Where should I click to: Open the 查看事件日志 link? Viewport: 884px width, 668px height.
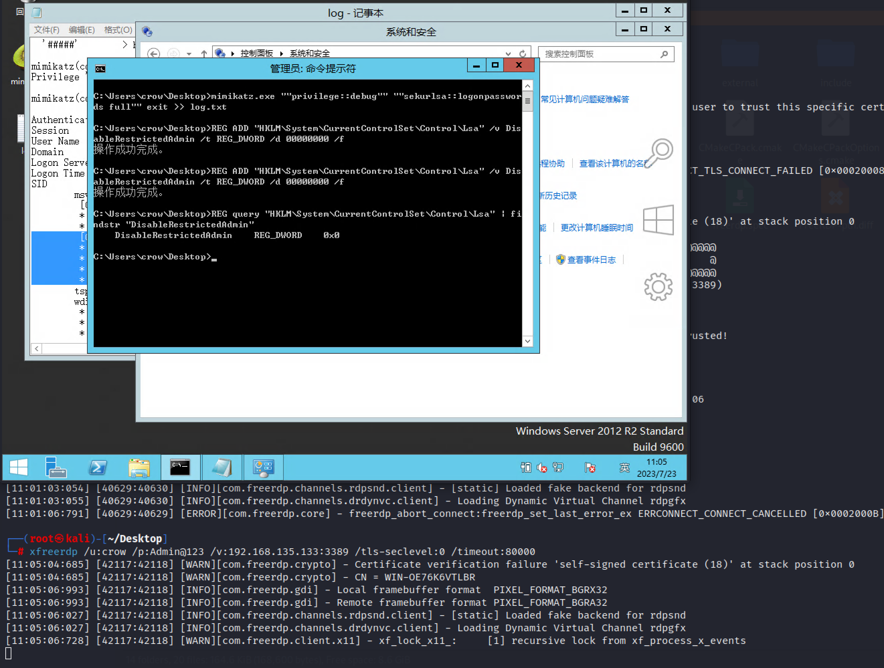pyautogui.click(x=592, y=260)
